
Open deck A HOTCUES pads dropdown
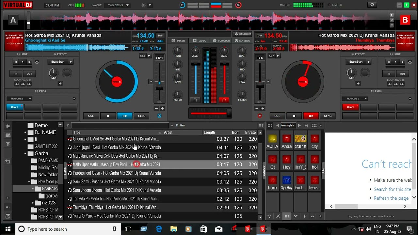19,99
